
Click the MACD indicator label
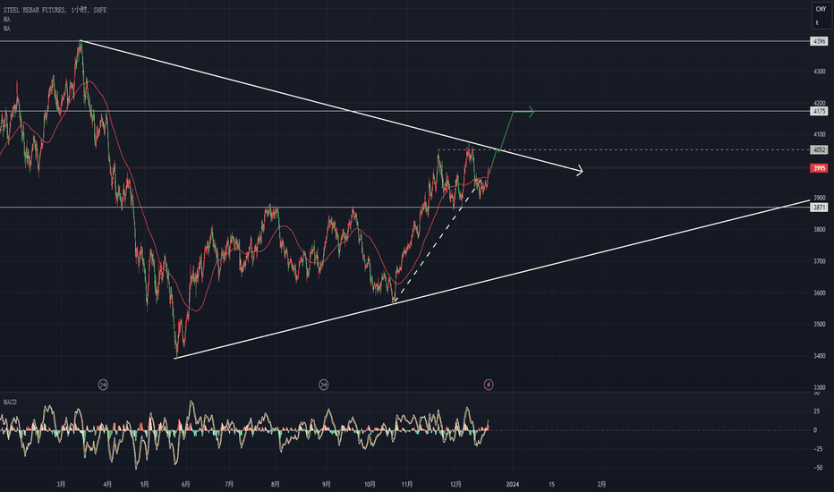tap(10, 402)
